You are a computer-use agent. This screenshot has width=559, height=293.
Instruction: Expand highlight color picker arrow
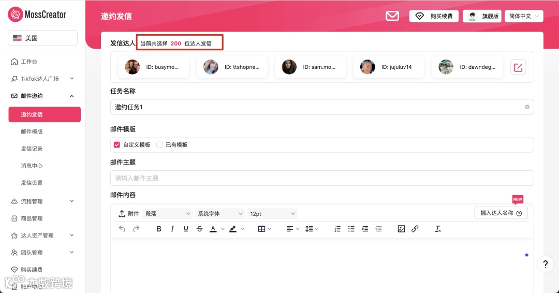[x=242, y=229]
